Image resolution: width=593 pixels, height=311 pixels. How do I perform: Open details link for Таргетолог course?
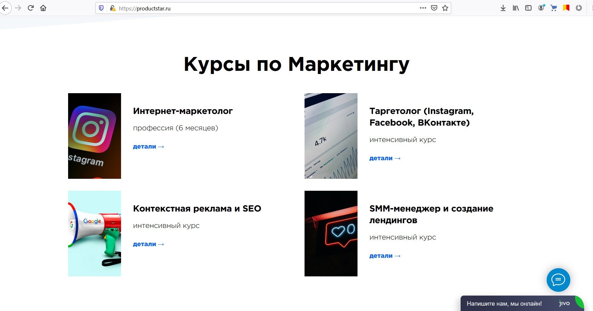[x=385, y=158]
